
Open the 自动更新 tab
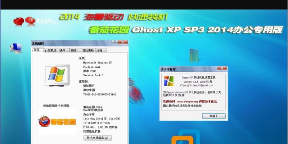tap(88, 50)
